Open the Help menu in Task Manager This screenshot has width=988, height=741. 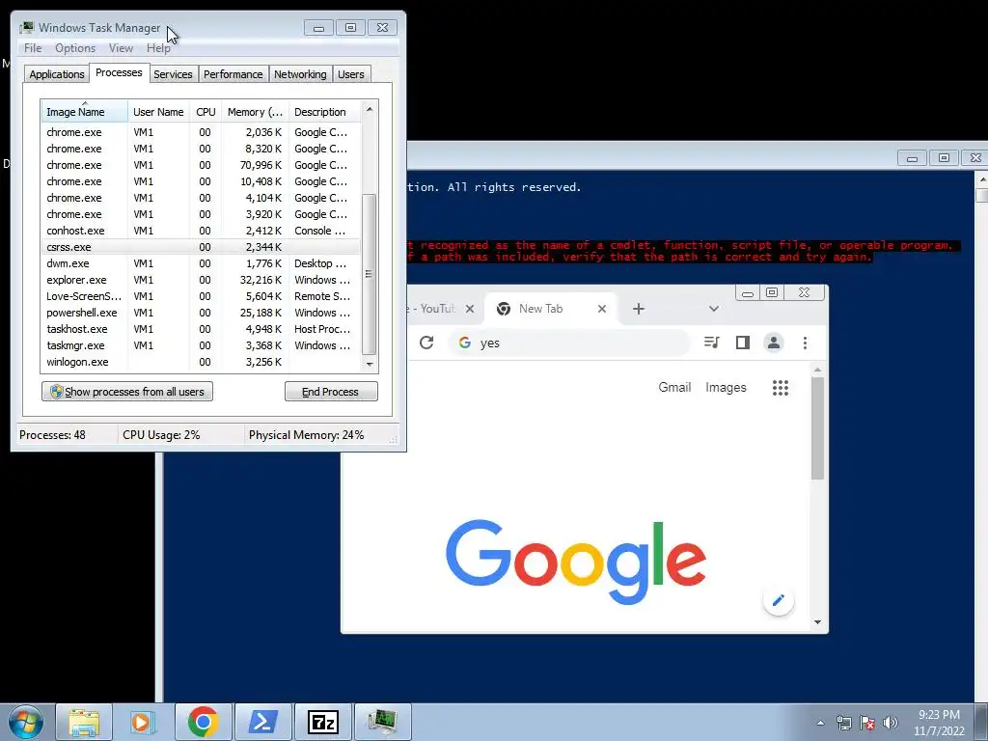point(158,48)
